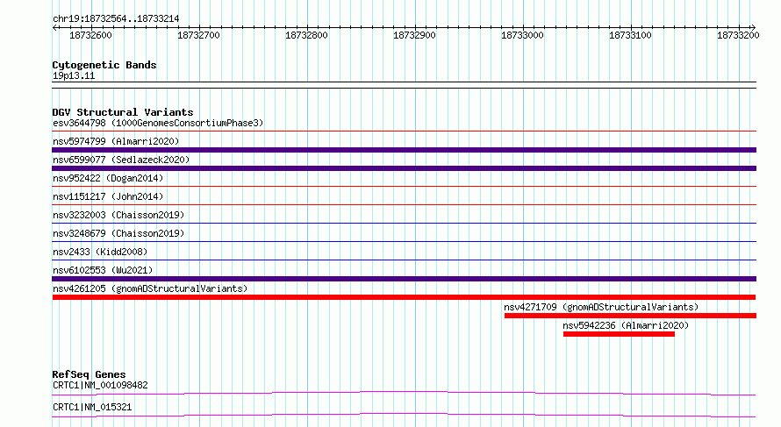Click the red bar under nsv4271709

coord(630,316)
